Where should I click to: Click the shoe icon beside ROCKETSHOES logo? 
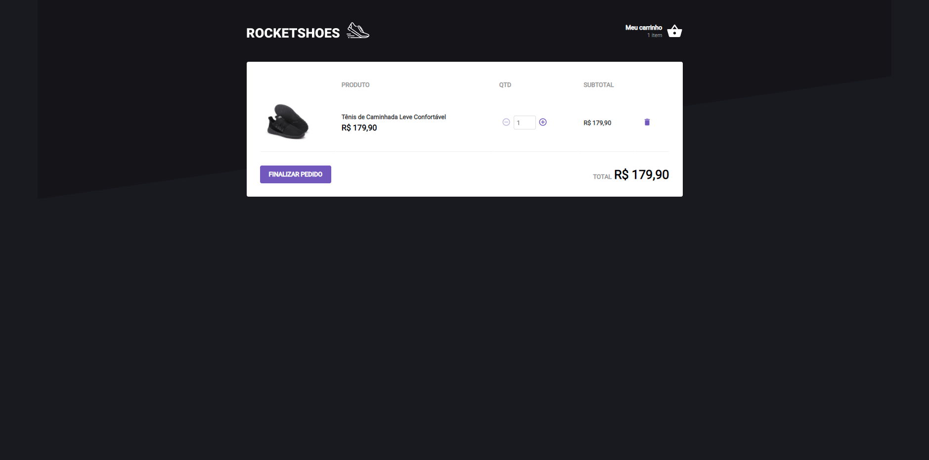coord(357,31)
